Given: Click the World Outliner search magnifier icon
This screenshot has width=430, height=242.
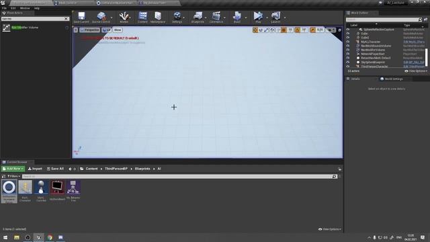Looking at the screenshot, I should [420, 19].
